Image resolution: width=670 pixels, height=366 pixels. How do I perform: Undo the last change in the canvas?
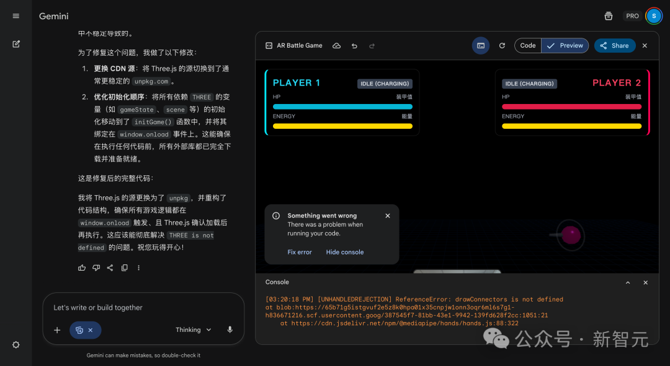click(x=354, y=45)
